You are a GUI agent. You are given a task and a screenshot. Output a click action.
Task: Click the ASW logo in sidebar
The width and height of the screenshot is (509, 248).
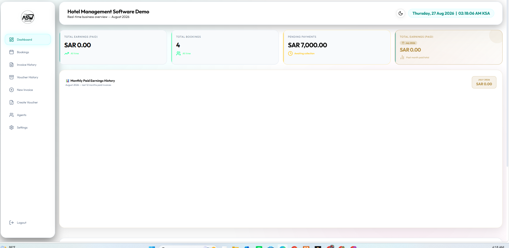(x=28, y=17)
